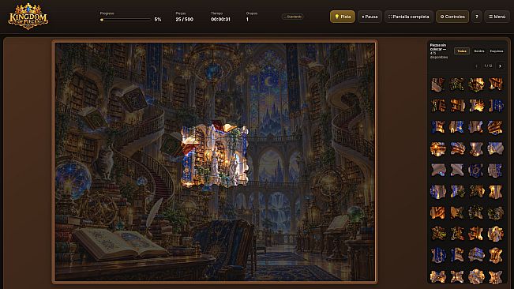The width and height of the screenshot is (514, 289).
Task: Pick fifth-row, first-column tray piece
Action: pyautogui.click(x=438, y=170)
